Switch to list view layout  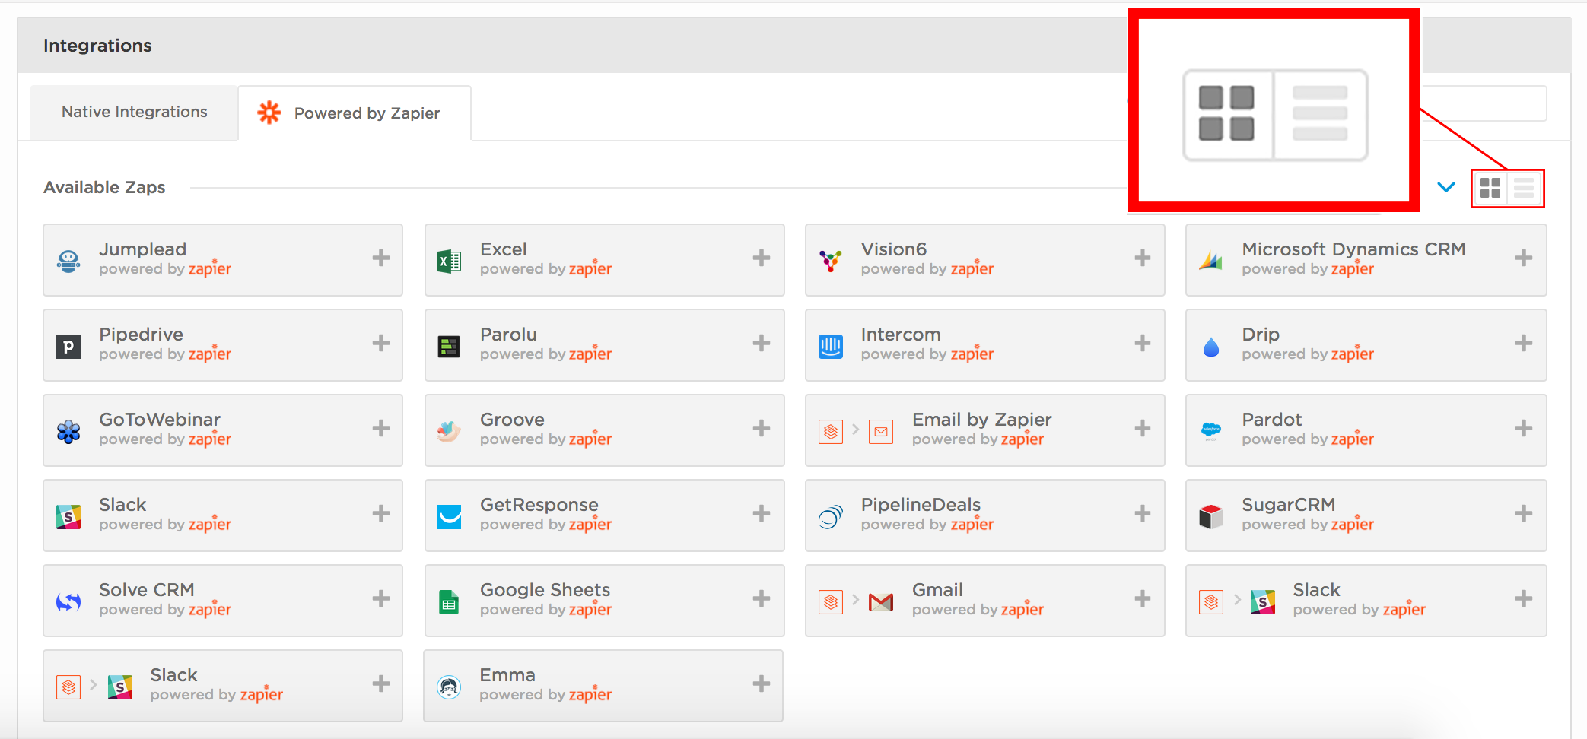pyautogui.click(x=1525, y=188)
